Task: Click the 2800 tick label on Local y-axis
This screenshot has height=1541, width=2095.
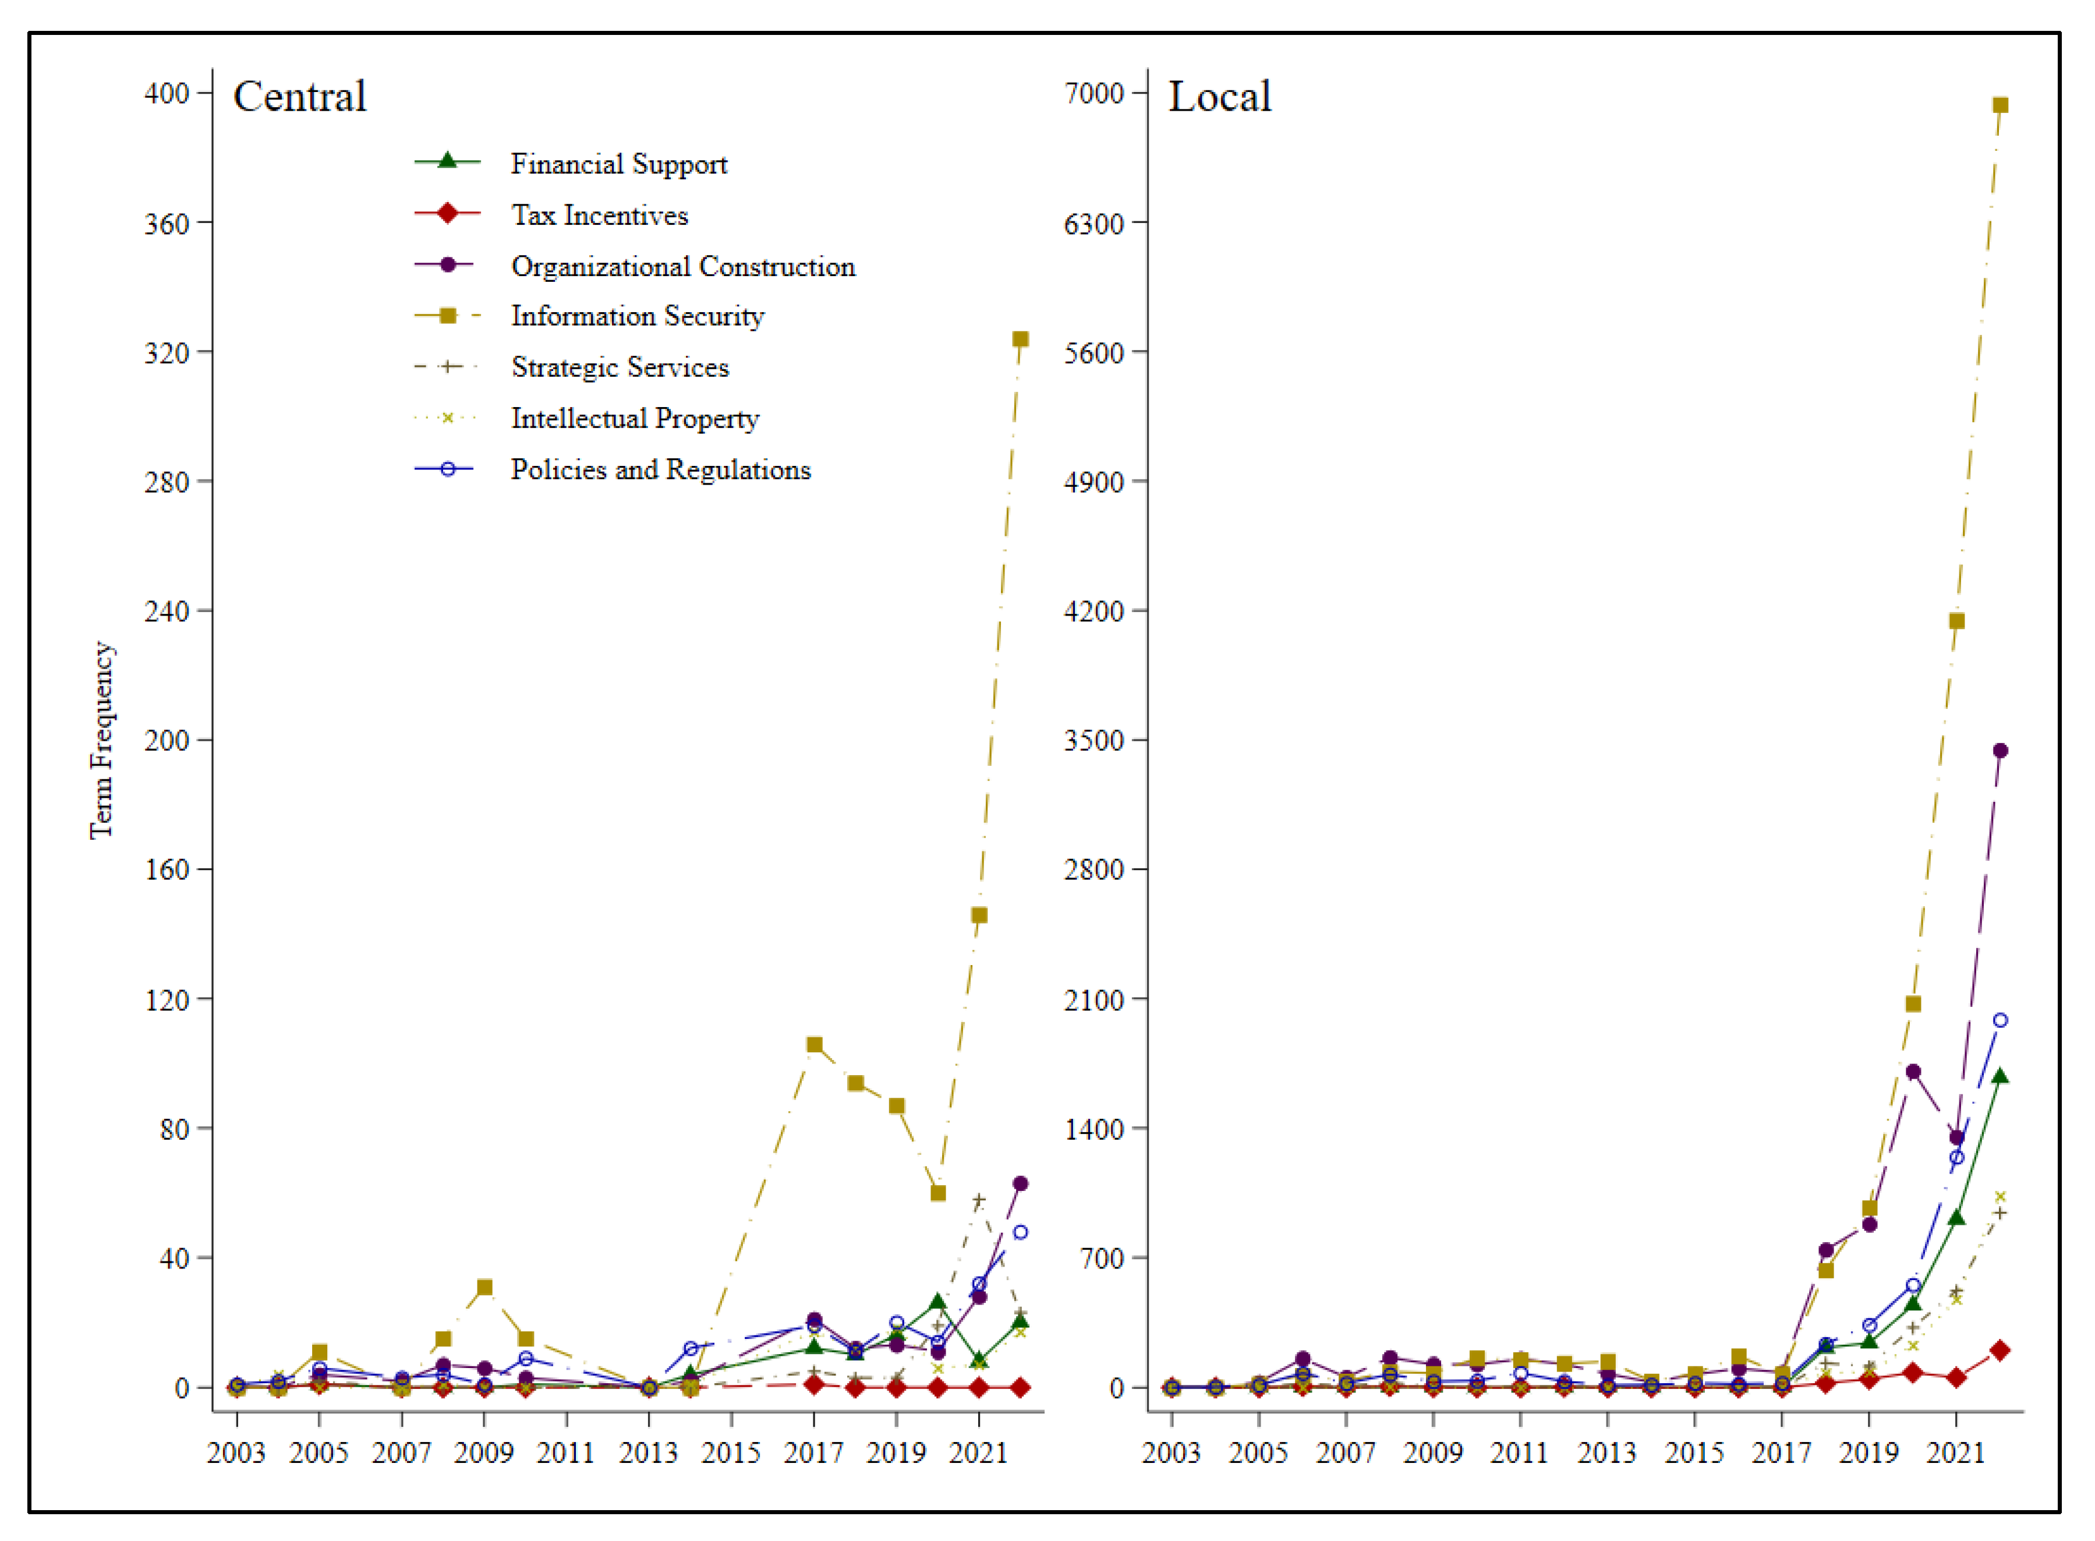Action: click(x=1095, y=870)
